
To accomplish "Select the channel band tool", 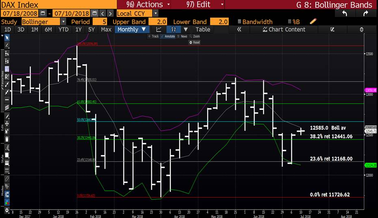I will [7, 107].
